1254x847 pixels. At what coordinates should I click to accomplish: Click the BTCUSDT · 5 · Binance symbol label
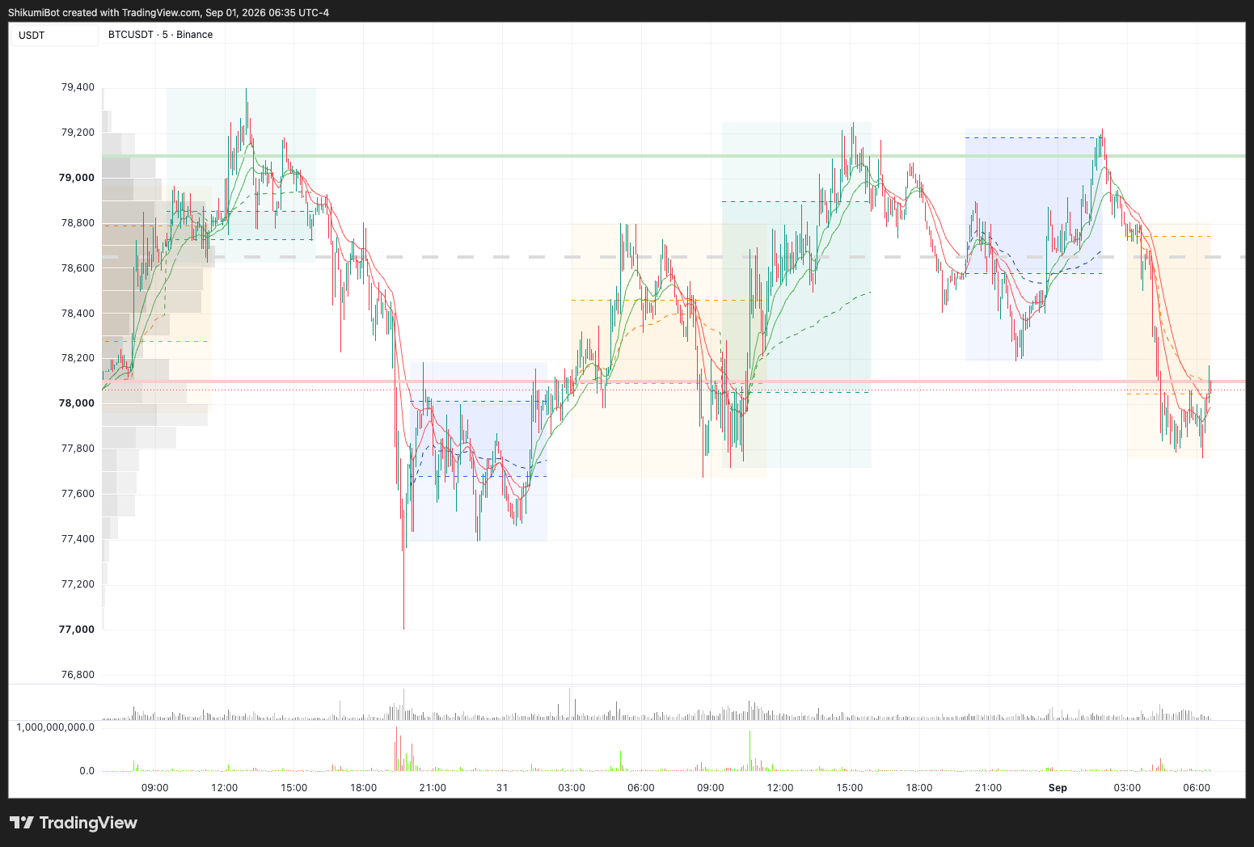coord(161,35)
